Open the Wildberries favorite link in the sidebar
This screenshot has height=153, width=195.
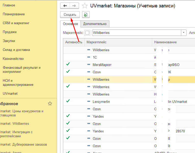click(15, 123)
